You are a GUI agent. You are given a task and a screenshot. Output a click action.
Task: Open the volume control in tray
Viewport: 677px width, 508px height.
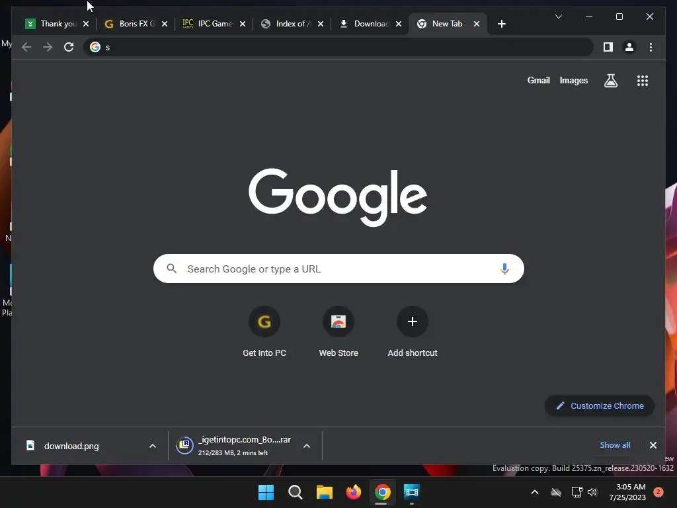pos(592,492)
